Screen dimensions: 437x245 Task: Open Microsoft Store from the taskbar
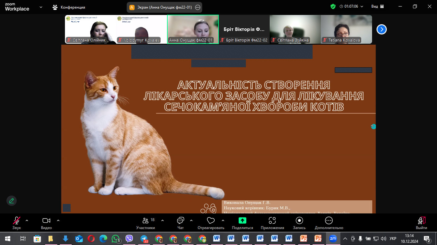37,239
